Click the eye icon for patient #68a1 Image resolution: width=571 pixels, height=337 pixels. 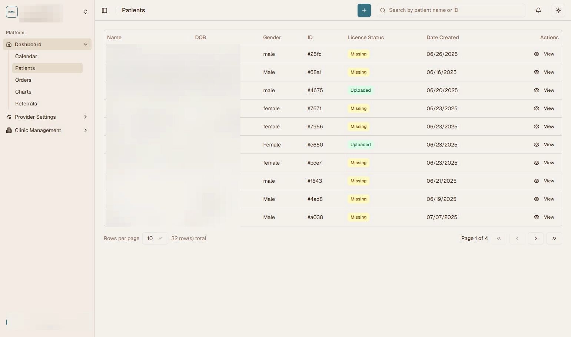click(536, 72)
